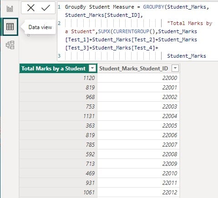Click inside the DAX formula editor

137,31
